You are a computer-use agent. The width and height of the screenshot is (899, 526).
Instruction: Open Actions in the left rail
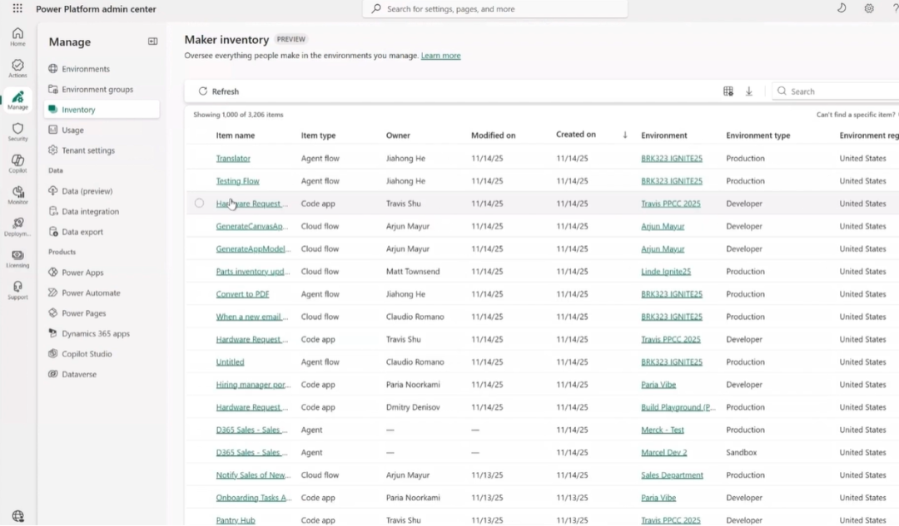click(x=17, y=69)
